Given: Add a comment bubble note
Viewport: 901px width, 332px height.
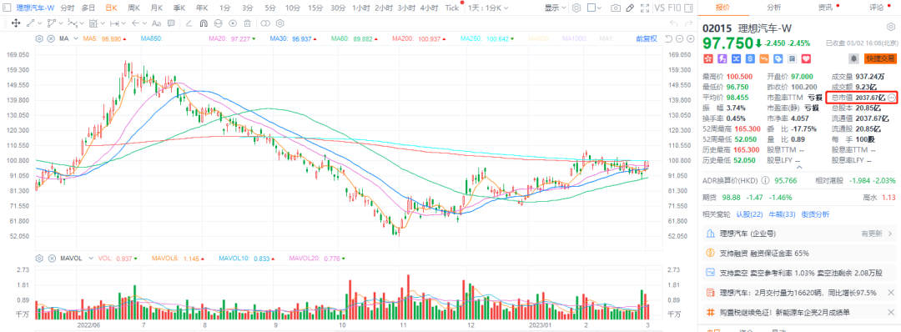Looking at the screenshot, I should pos(171,23).
